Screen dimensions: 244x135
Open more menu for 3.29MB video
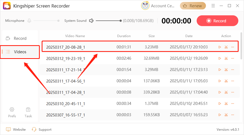pos(233,70)
